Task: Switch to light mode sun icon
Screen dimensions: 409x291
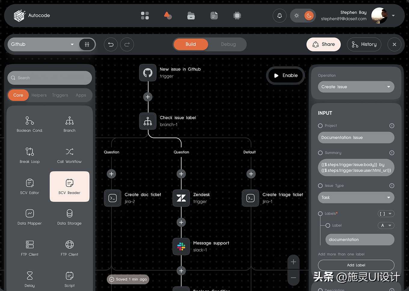Action: (x=297, y=16)
